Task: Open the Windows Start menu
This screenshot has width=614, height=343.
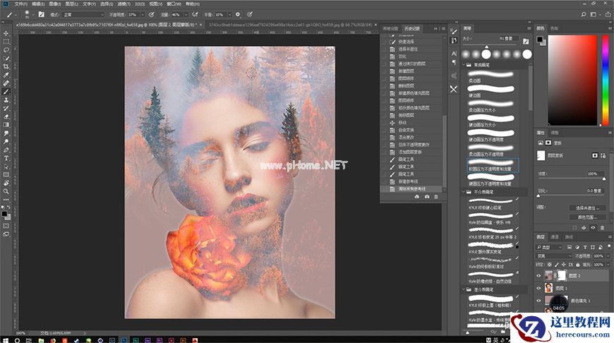Action: click(x=6, y=340)
